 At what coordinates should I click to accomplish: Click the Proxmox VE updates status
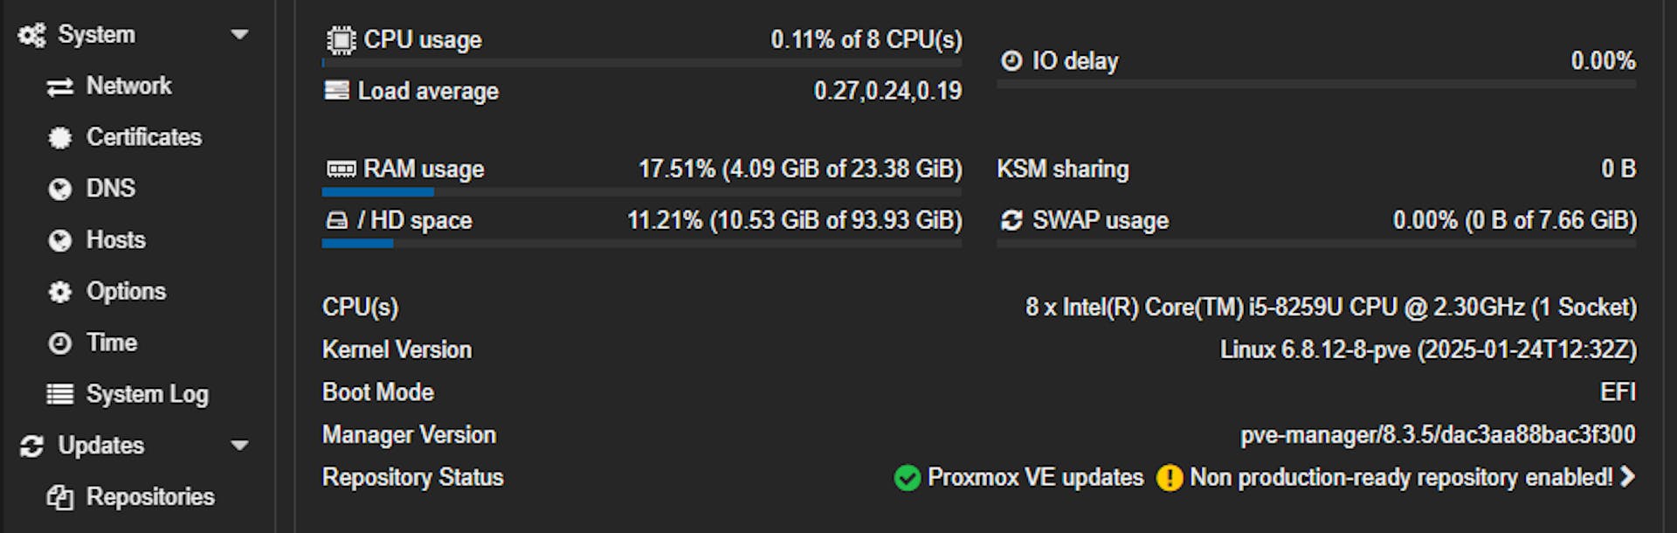click(1034, 477)
